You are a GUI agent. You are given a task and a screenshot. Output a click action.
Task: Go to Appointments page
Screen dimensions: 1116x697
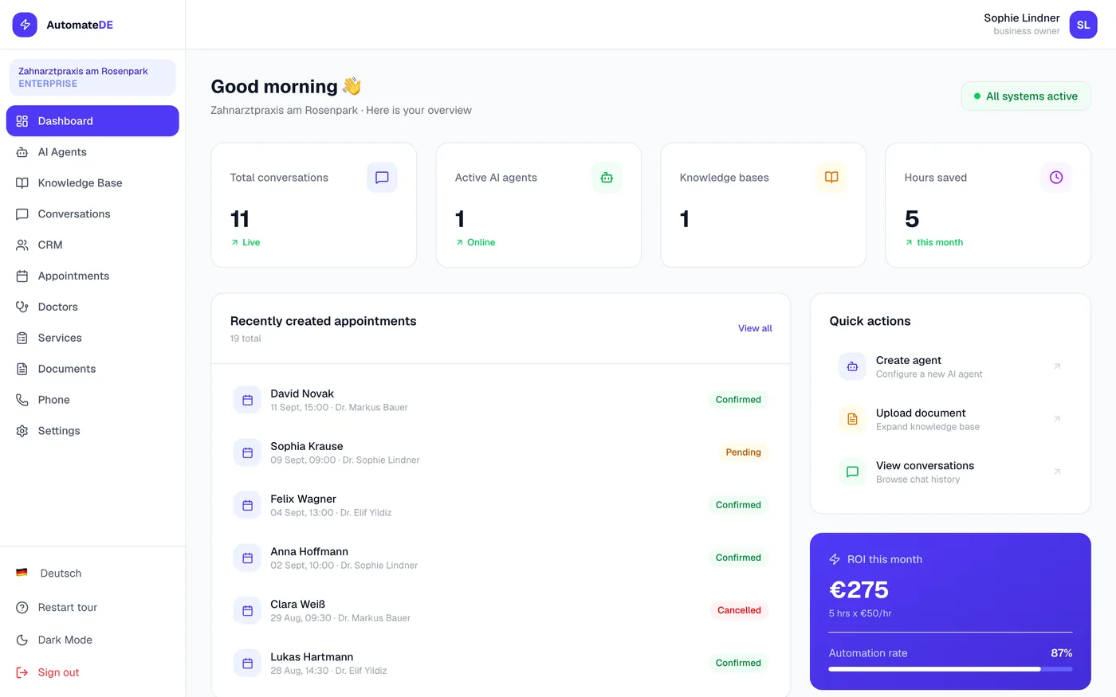click(x=92, y=276)
